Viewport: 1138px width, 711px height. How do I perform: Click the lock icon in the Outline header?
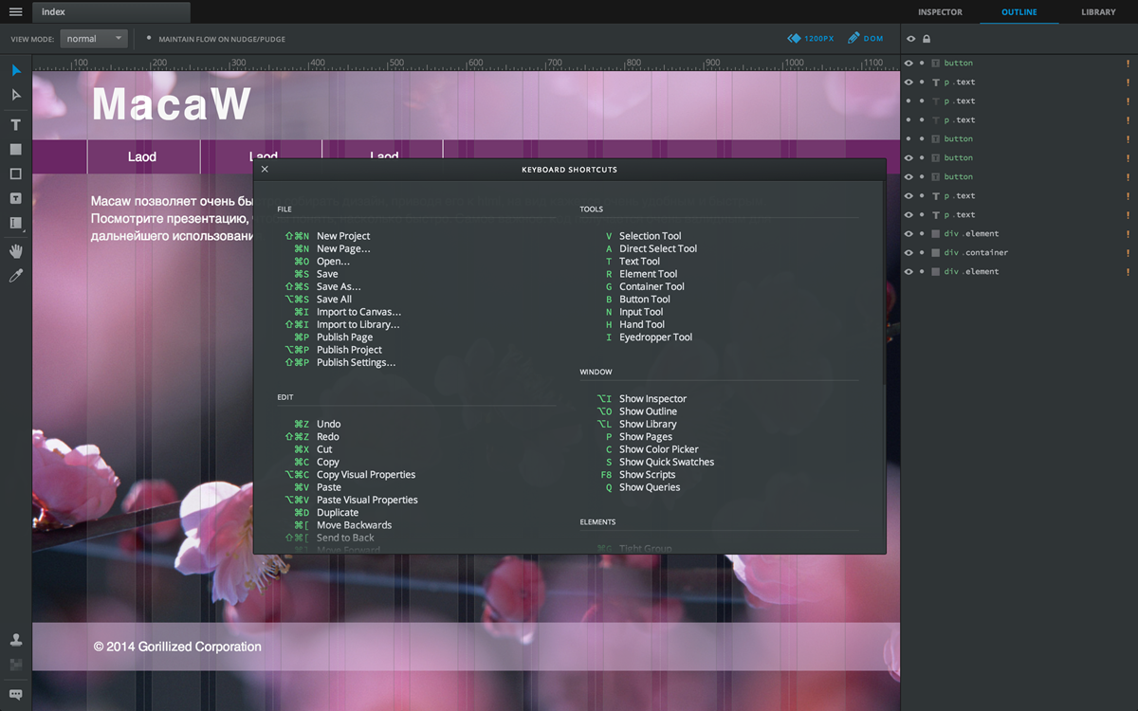927,39
